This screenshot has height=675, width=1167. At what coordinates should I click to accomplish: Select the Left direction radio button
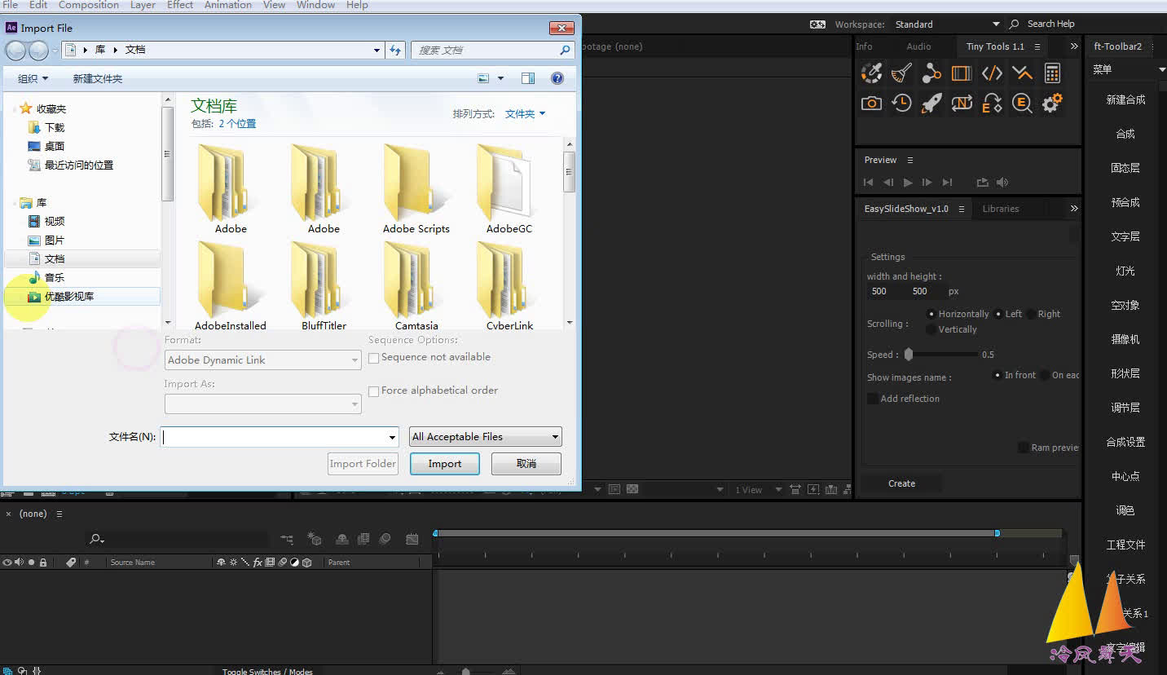(998, 314)
